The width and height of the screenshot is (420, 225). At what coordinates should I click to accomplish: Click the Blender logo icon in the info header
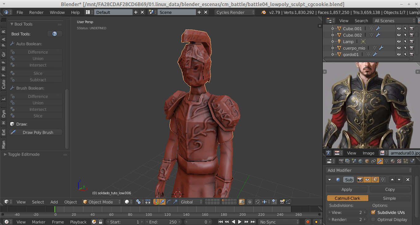263,12
